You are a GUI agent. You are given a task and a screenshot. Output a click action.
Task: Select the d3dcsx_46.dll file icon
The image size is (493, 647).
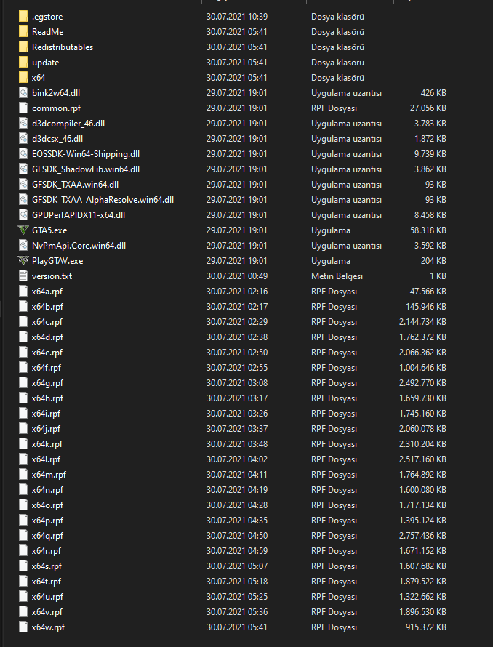(23, 139)
